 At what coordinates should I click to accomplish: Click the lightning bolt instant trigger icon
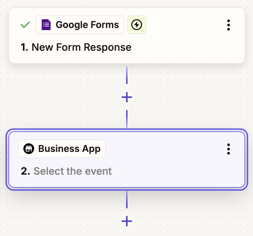[136, 25]
